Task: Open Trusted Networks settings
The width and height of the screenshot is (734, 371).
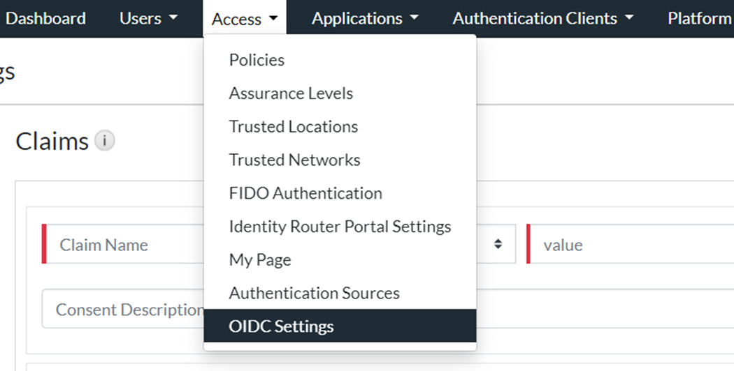Action: [x=294, y=160]
